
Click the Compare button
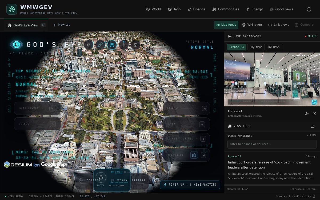click(304, 25)
